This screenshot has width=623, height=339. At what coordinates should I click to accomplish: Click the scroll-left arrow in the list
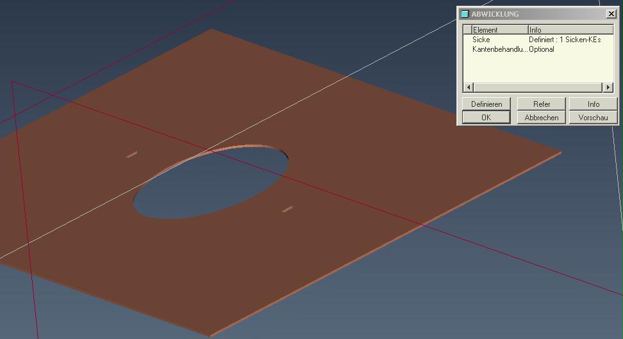coord(469,87)
